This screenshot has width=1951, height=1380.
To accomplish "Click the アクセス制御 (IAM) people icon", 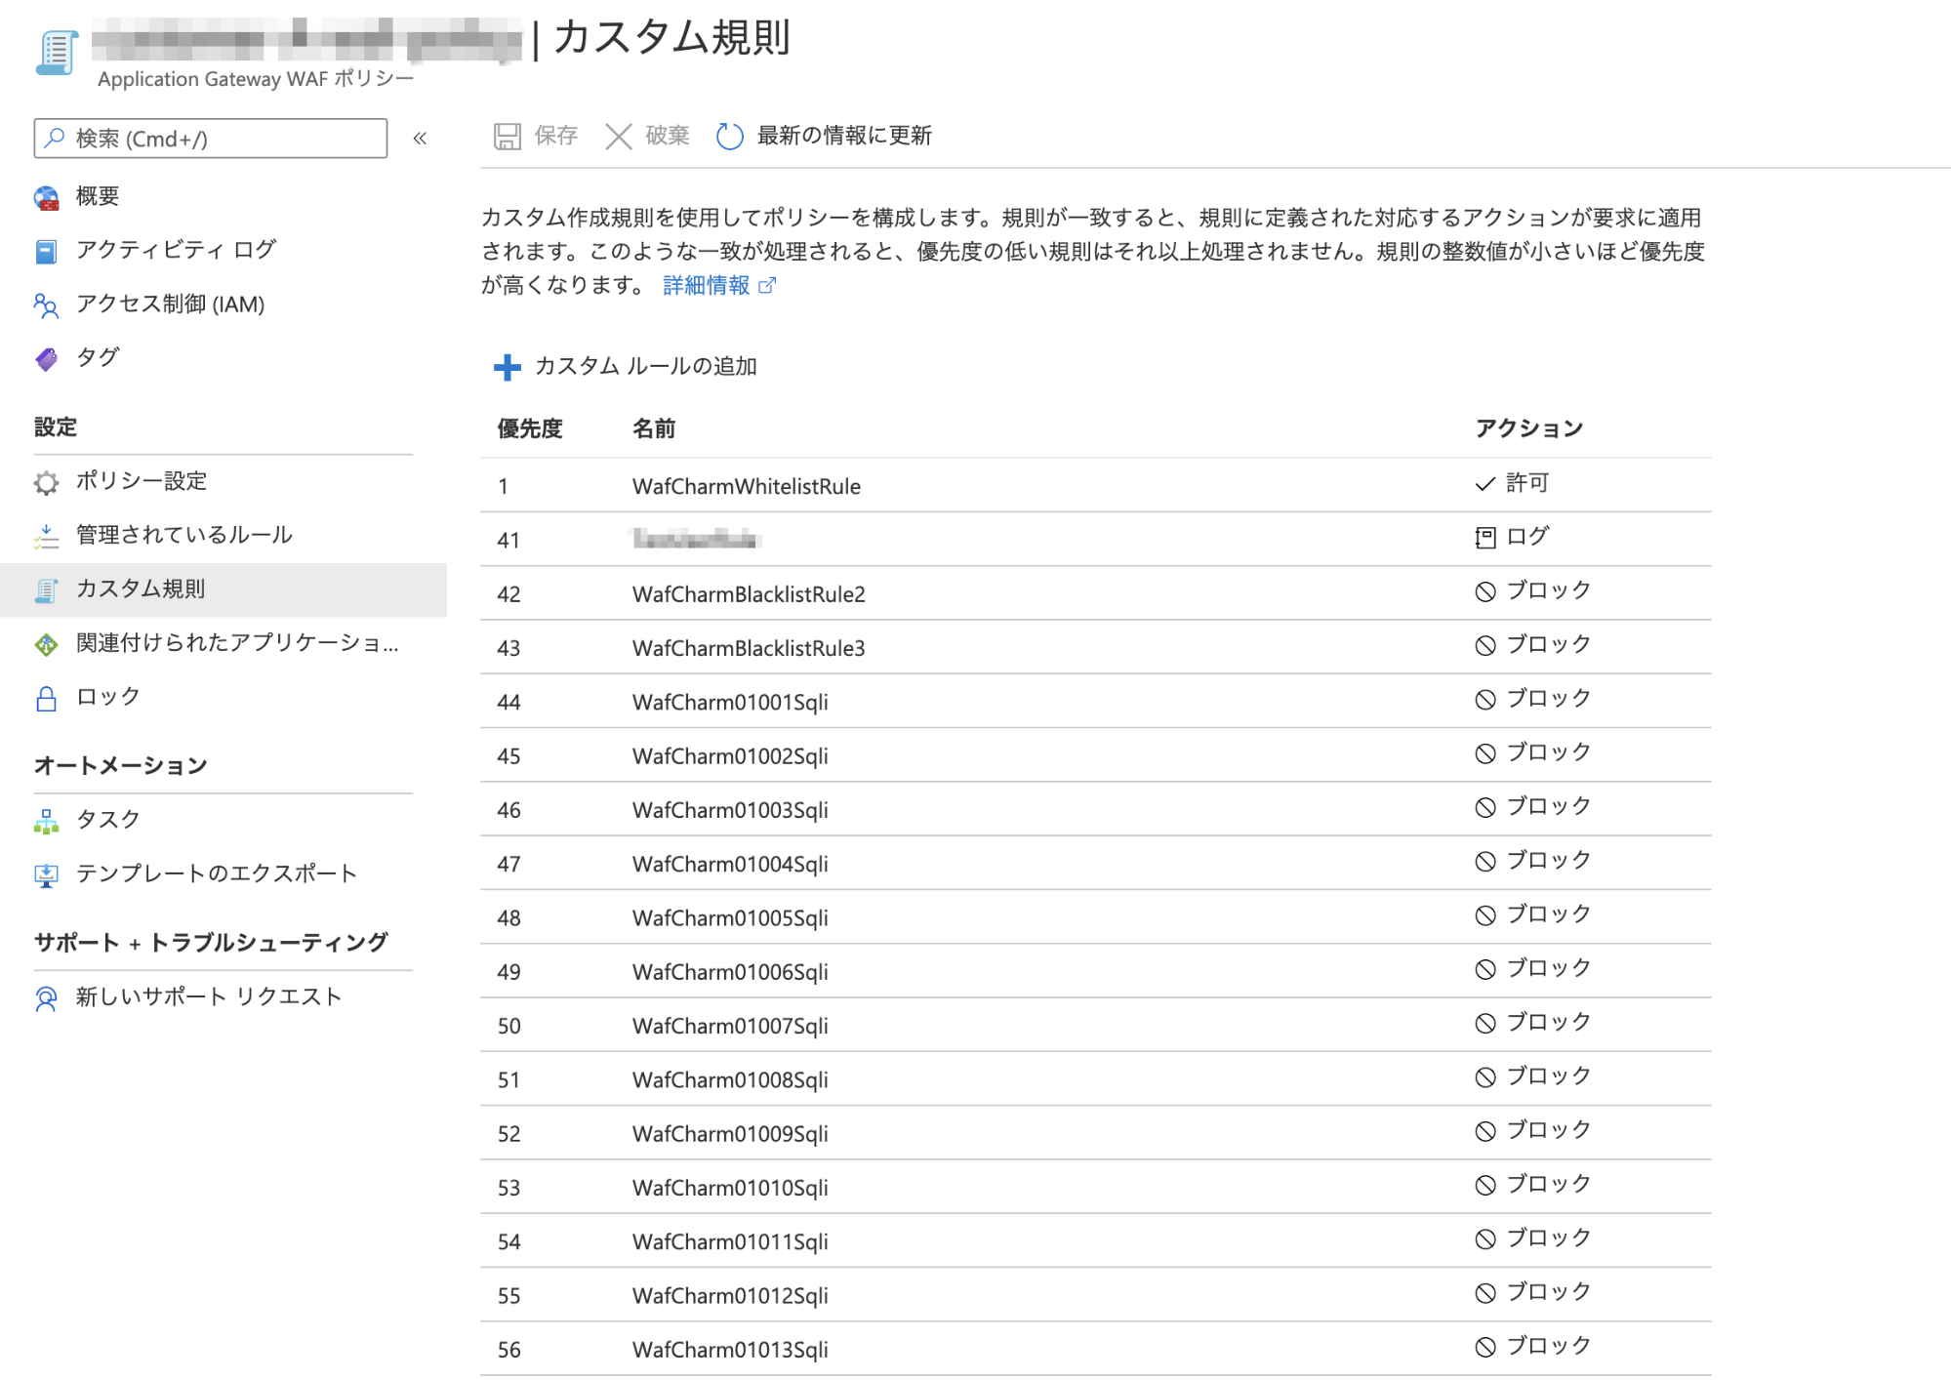I will click(x=46, y=305).
